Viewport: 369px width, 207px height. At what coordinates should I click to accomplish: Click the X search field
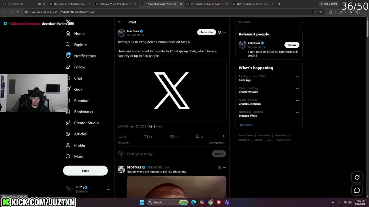[269, 22]
